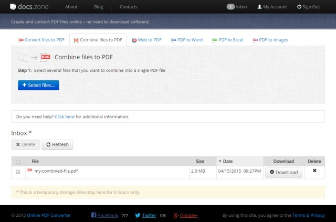This screenshot has width=336, height=222.
Task: Open the Terms & Privacy link
Action: pos(309,215)
